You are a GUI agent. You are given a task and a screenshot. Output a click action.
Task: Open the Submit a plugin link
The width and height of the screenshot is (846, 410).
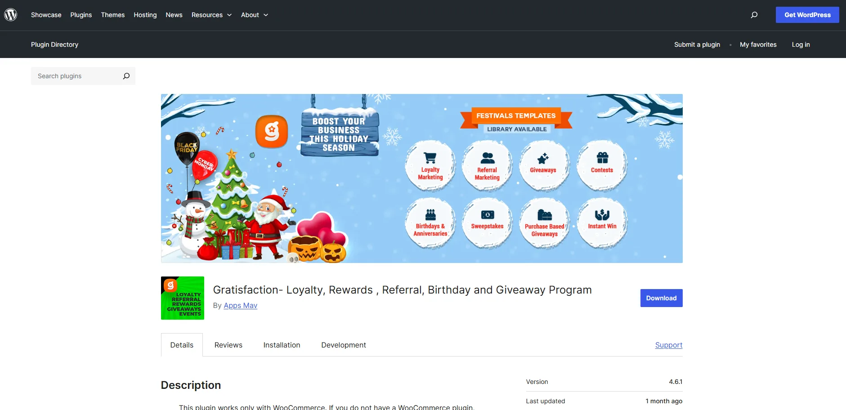point(697,45)
